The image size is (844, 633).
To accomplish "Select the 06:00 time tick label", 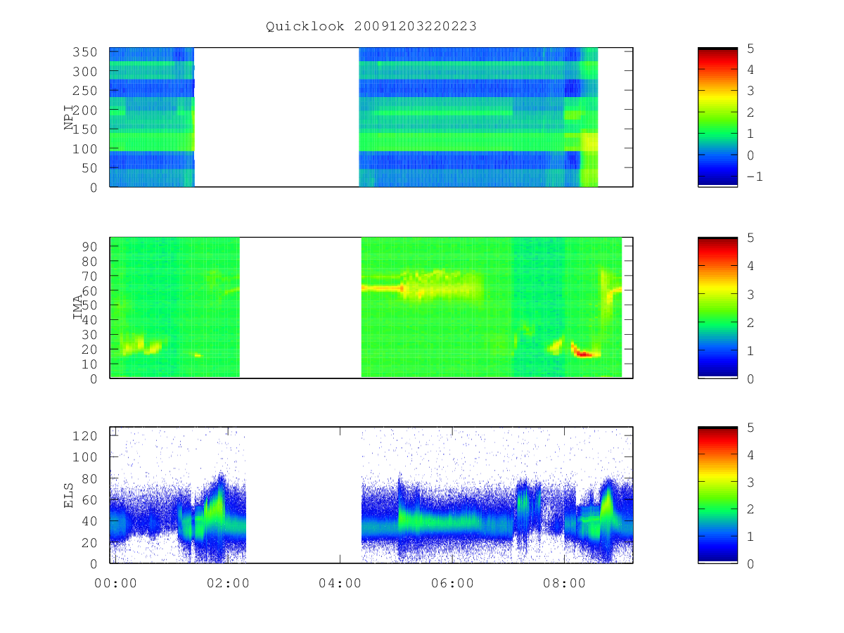I will point(452,583).
